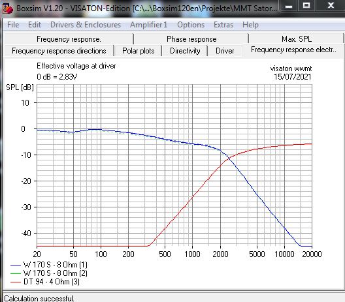Click the -40 dB axis label
Image resolution: width=345 pixels, height=302 pixels.
tap(26, 234)
